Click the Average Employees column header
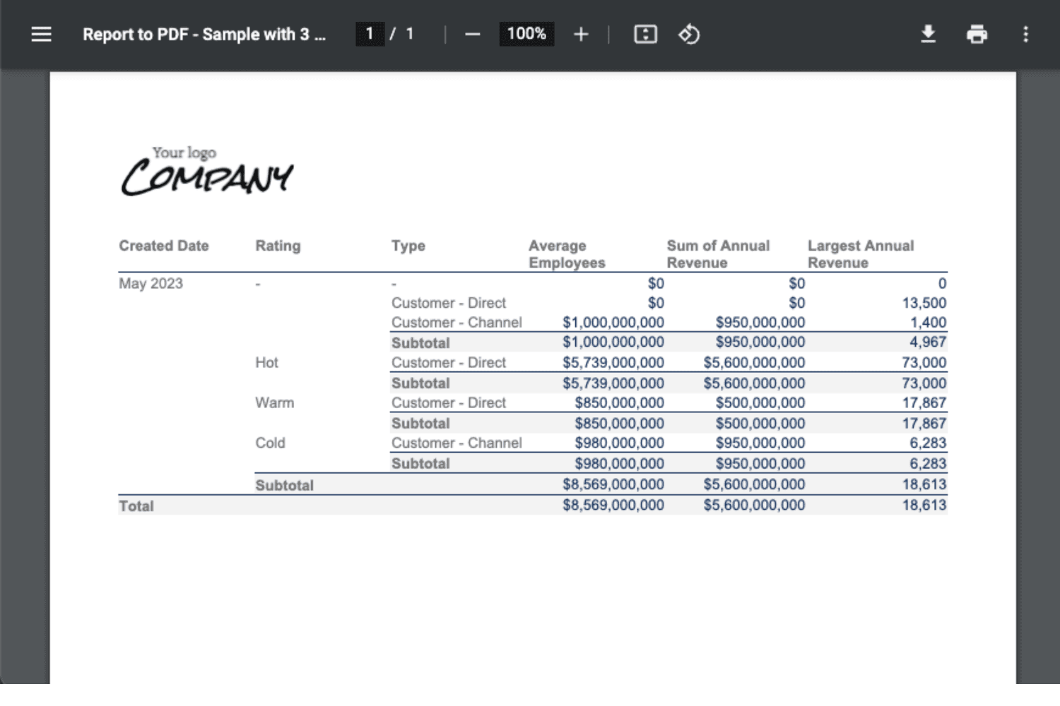1060x706 pixels. (567, 254)
